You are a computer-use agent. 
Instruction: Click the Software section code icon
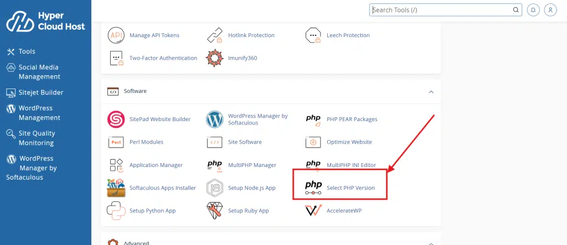click(113, 91)
